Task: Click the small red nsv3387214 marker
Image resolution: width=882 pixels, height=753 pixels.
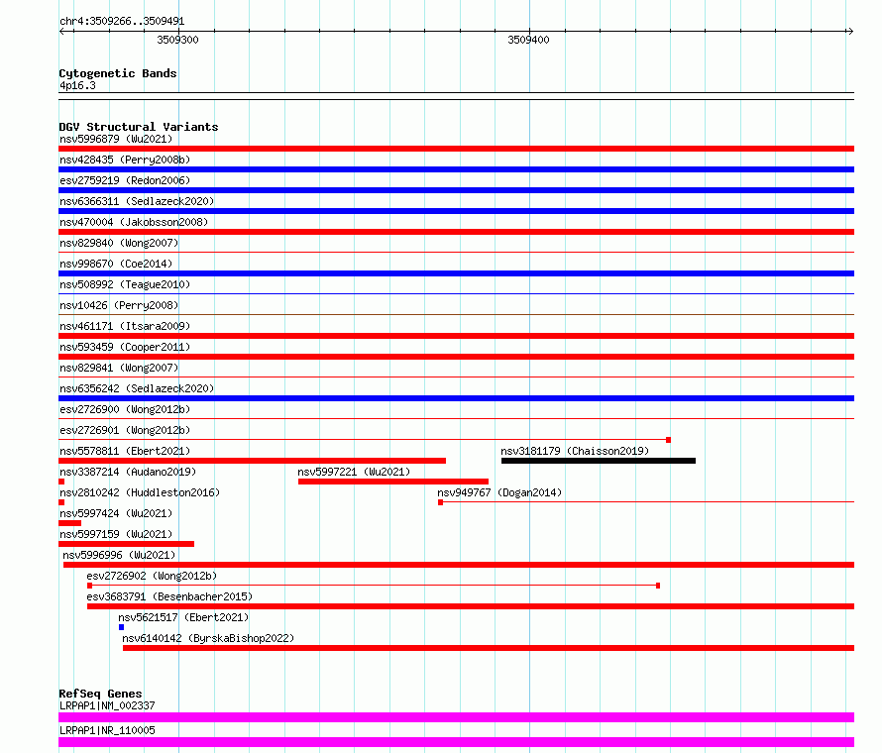Action: [61, 482]
